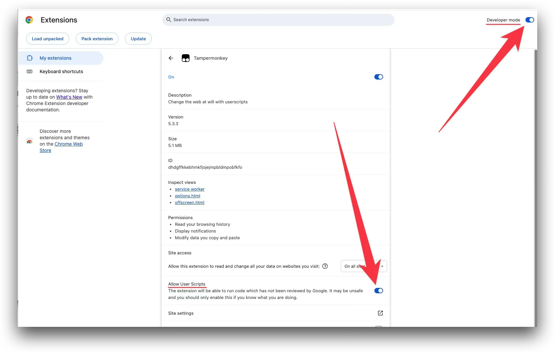The image size is (555, 353).
Task: Open options.html inspect view
Action: tap(187, 196)
